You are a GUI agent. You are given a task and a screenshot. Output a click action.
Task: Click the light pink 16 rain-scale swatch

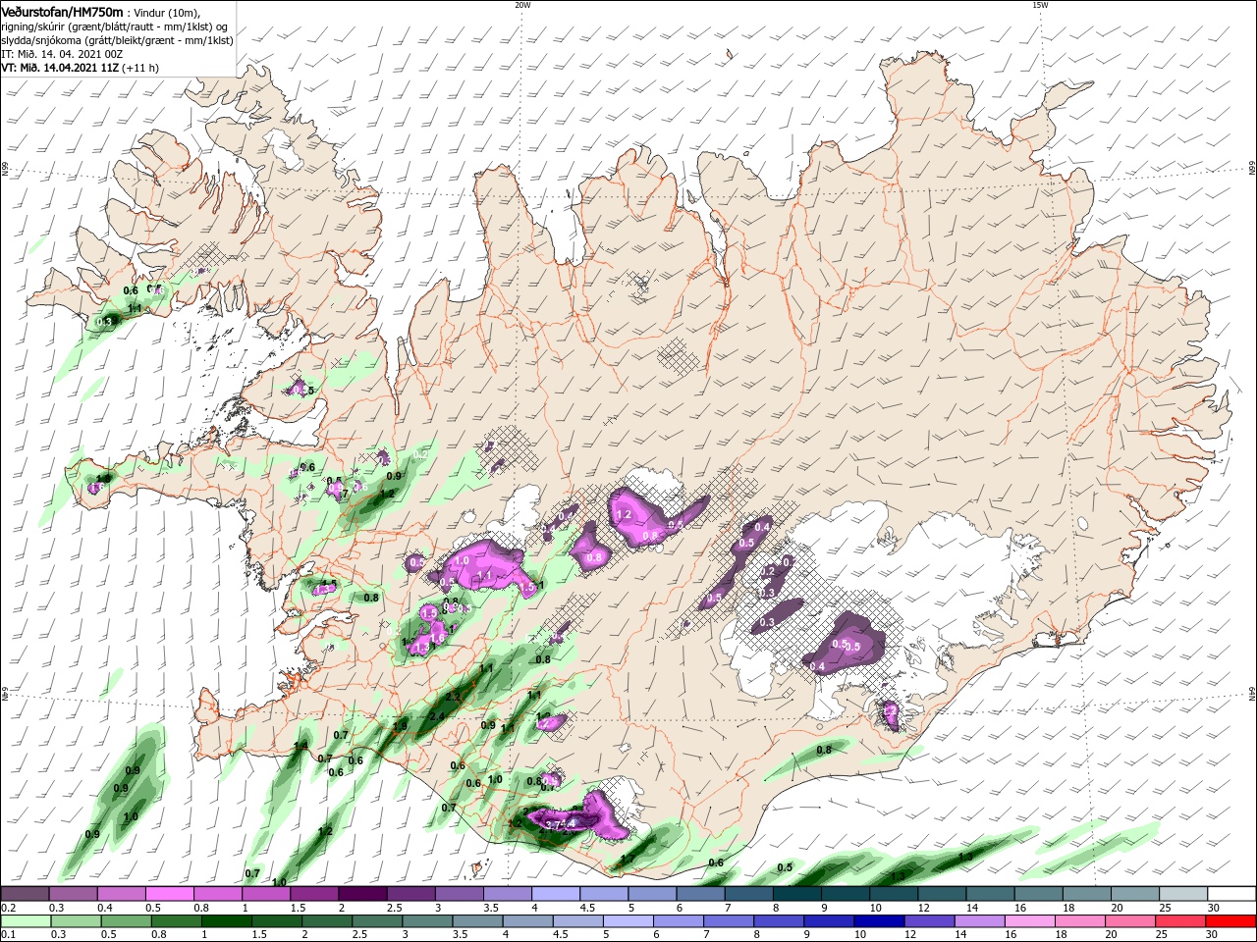coord(1029,921)
